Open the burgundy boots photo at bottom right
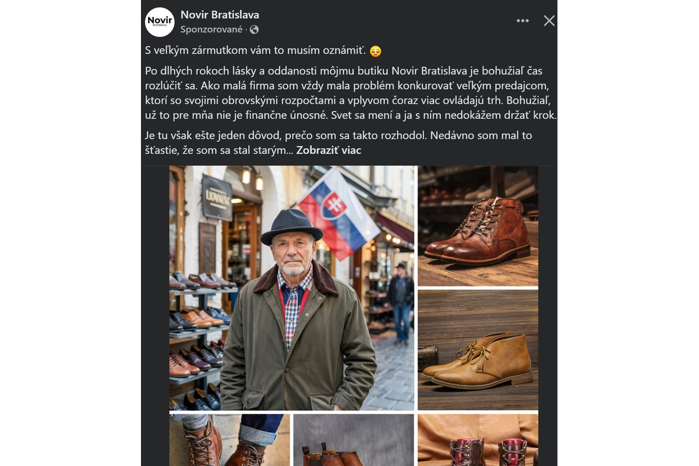The width and height of the screenshot is (699, 466). pos(478,440)
